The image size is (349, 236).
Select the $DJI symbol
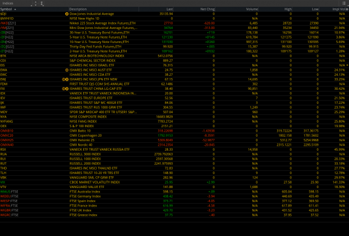pyautogui.click(x=3, y=14)
